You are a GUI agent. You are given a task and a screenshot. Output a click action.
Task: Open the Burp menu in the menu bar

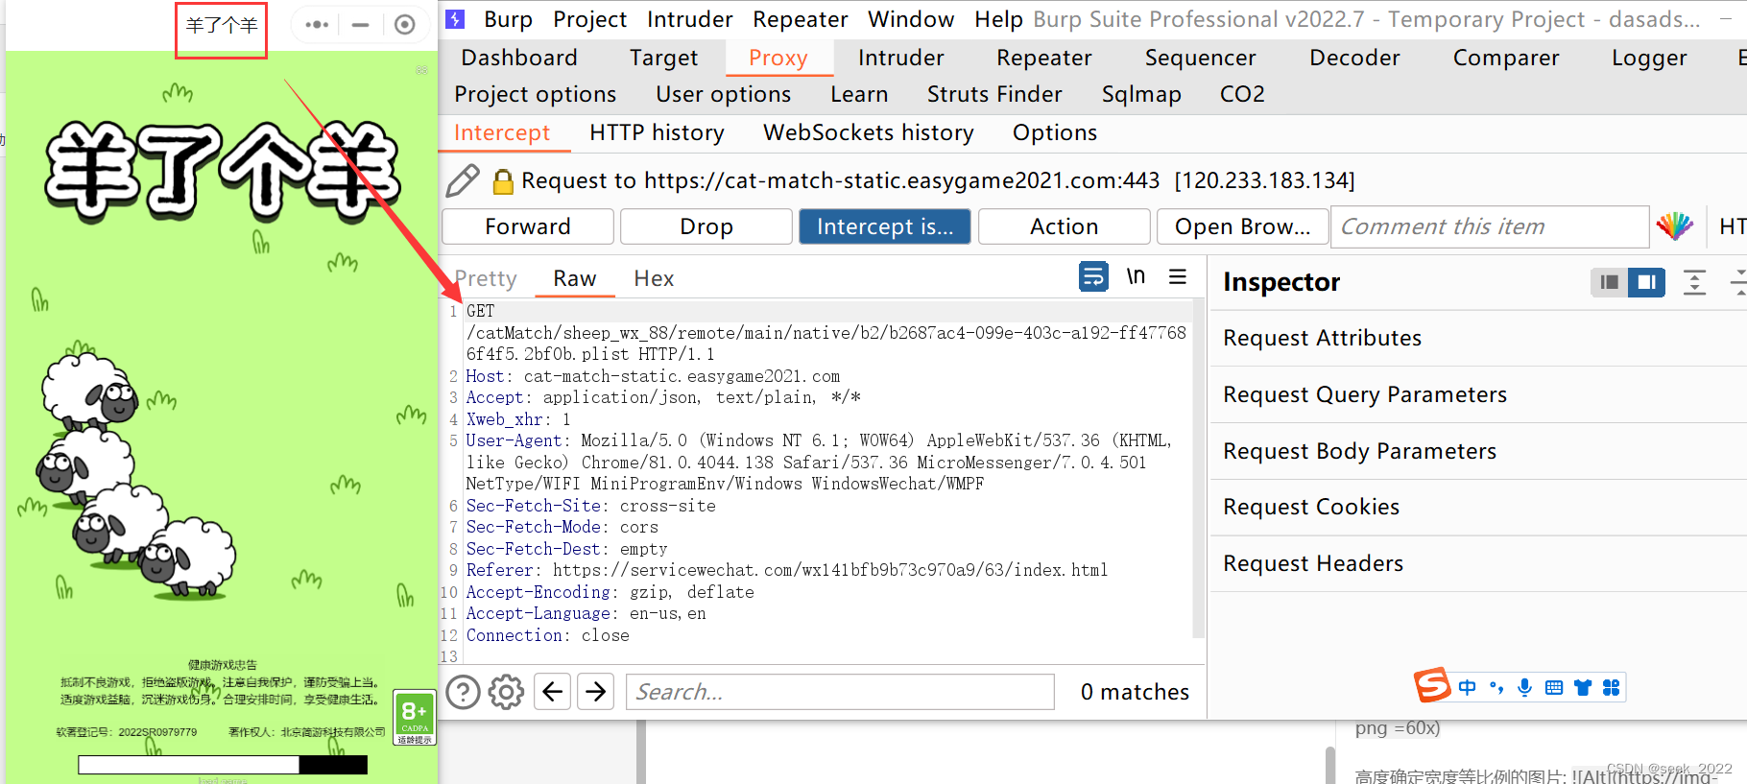click(x=508, y=19)
